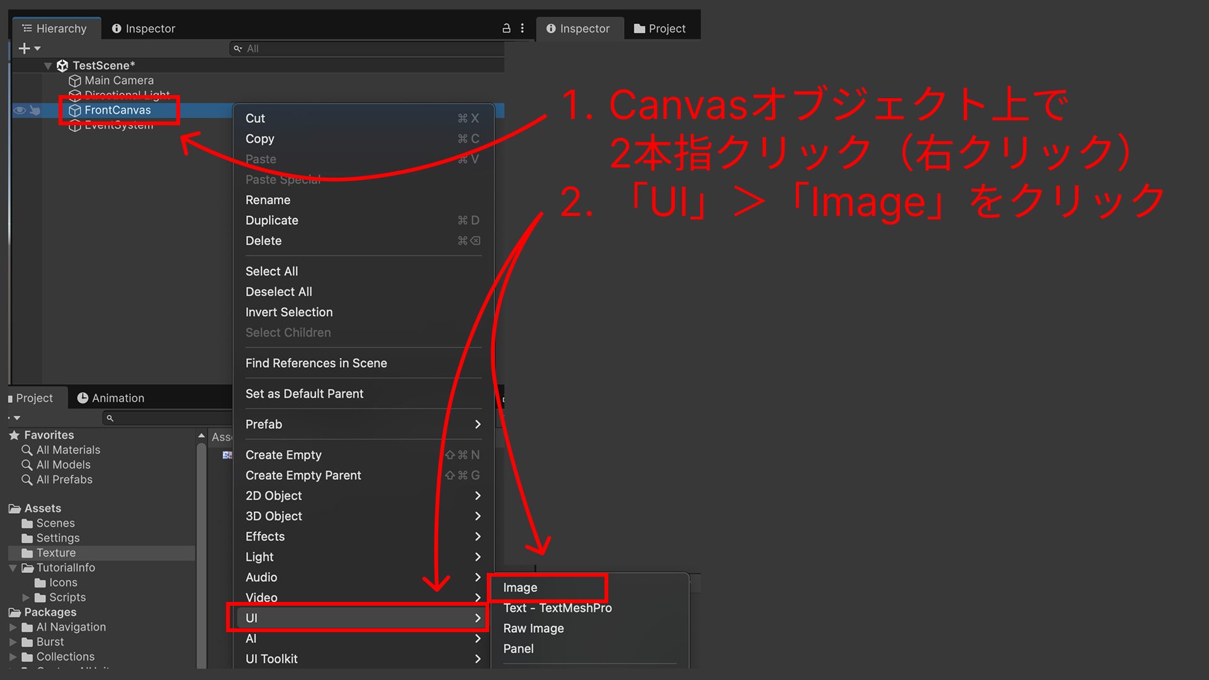The width and height of the screenshot is (1209, 680).
Task: Click the Main Camera cube icon
Action: [x=75, y=81]
